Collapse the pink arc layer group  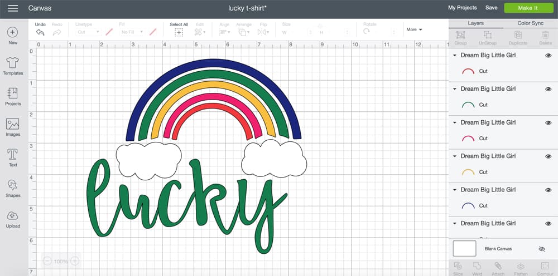(x=454, y=123)
